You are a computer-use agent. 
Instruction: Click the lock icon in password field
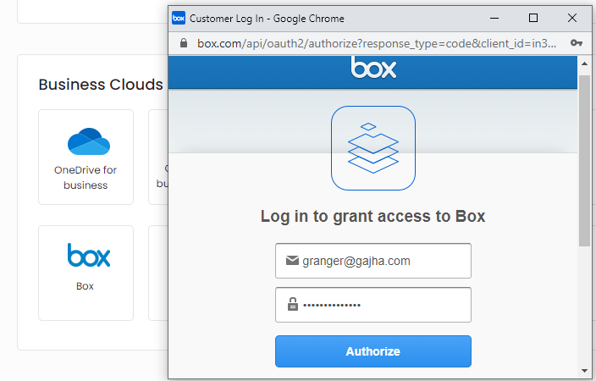293,304
